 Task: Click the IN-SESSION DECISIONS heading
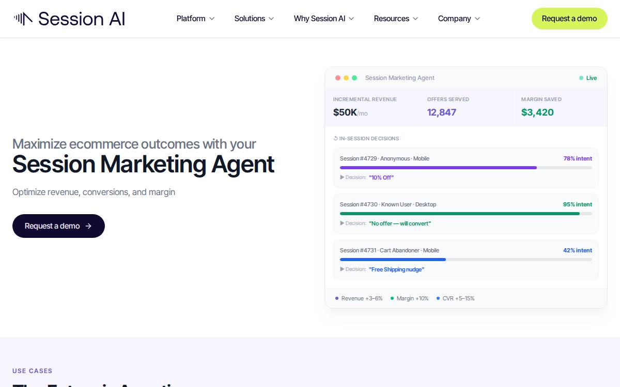click(x=369, y=138)
